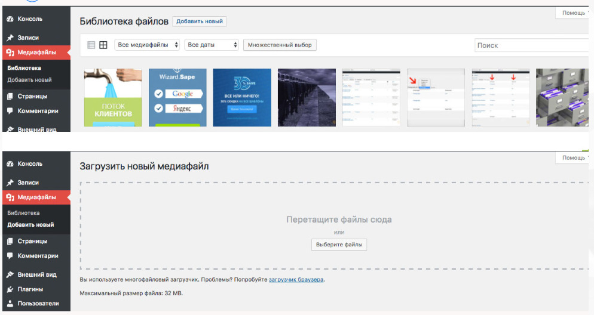
Task: Click the Поиск search field
Action: tap(532, 45)
